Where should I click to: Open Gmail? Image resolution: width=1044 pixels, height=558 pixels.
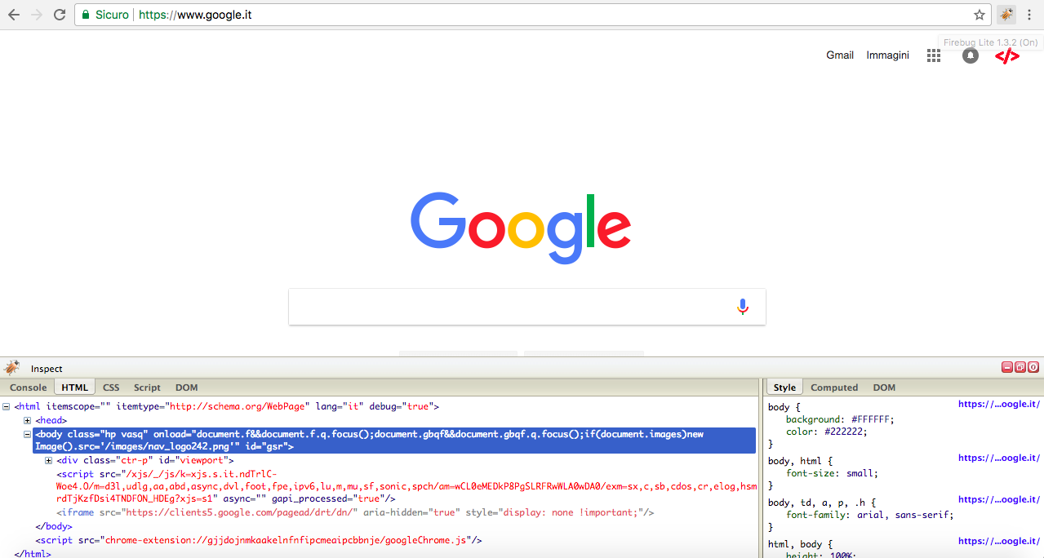tap(839, 55)
